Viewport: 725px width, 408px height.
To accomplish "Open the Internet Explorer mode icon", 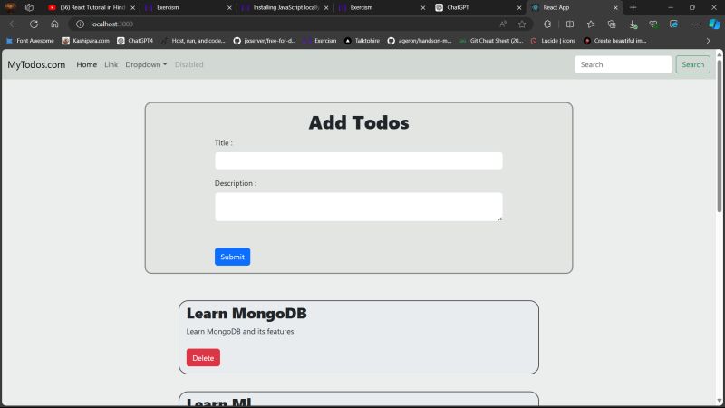I will (673, 24).
